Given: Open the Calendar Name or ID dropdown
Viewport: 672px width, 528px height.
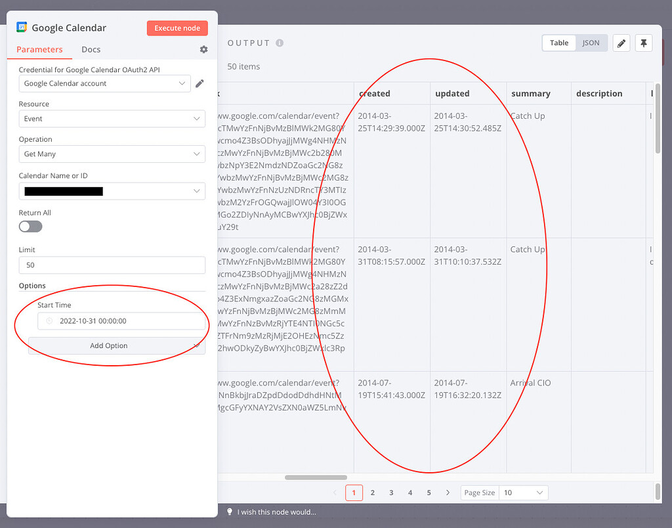Looking at the screenshot, I should coord(112,190).
